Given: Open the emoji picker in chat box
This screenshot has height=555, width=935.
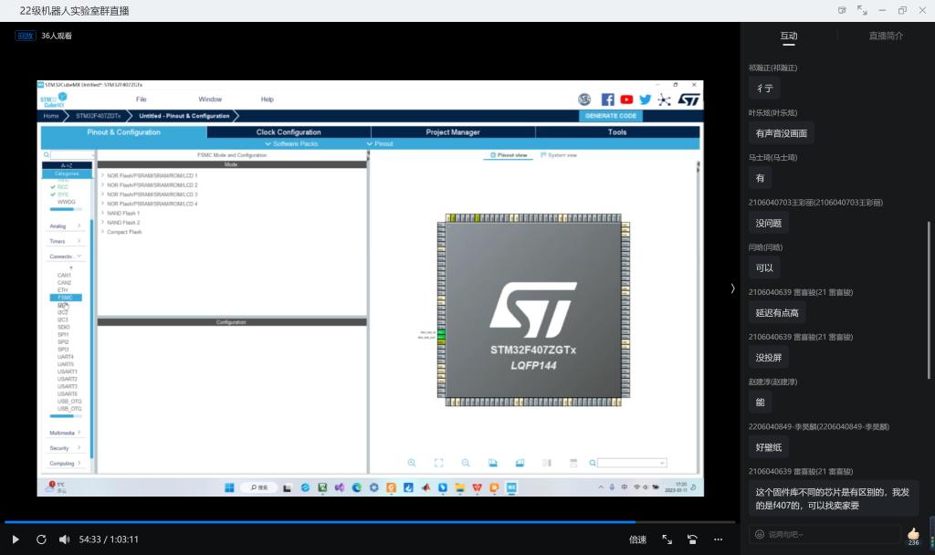Looking at the screenshot, I should point(759,534).
